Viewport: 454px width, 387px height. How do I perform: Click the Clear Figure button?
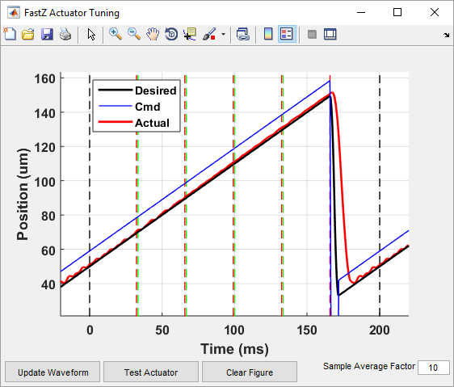click(x=250, y=372)
